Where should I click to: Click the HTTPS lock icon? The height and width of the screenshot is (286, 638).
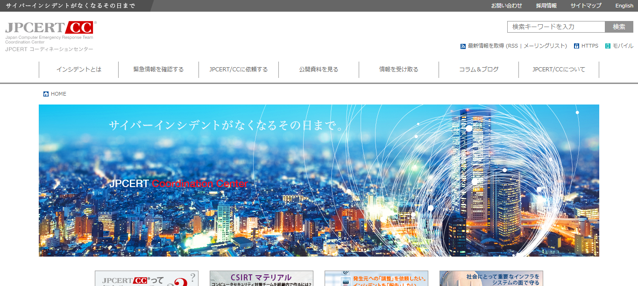coord(576,46)
